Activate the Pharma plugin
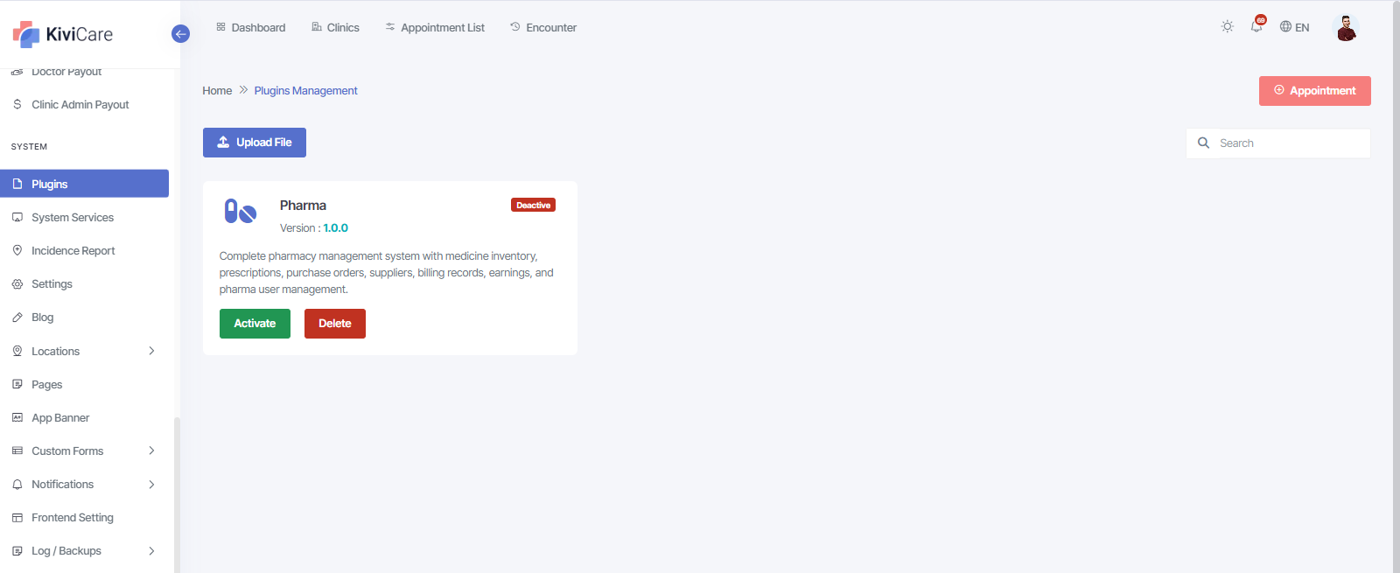 coord(255,324)
